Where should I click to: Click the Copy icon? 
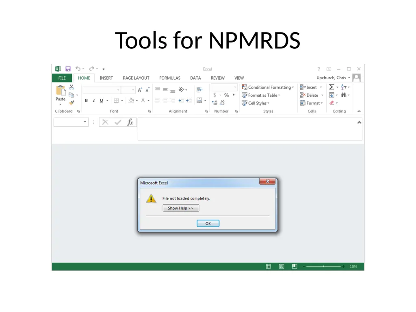coord(71,95)
